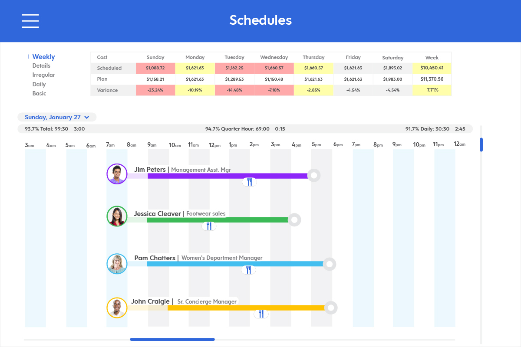
Task: Open the hamburger navigation menu
Action: pos(30,21)
